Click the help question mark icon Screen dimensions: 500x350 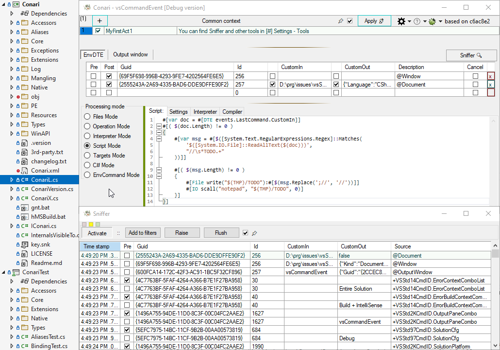[417, 21]
